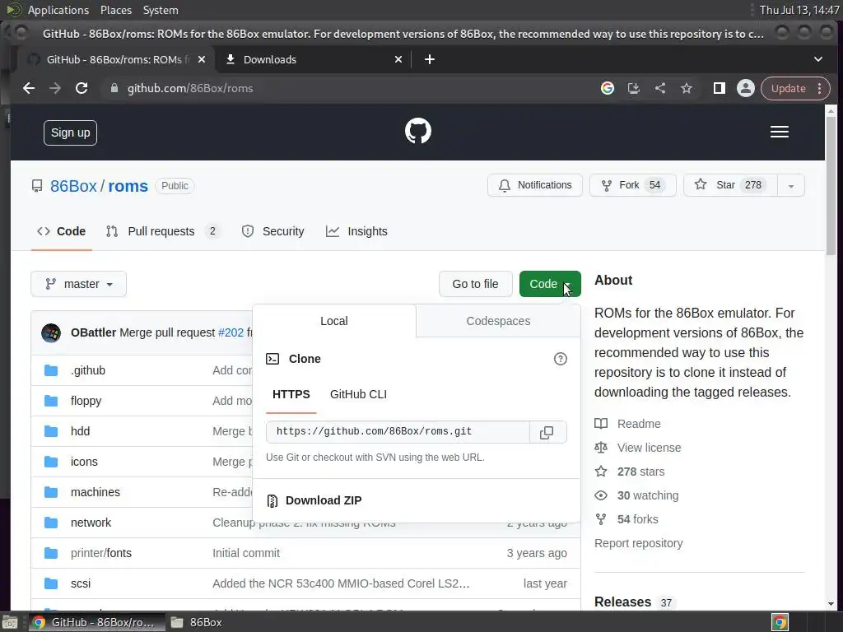Switch to the Codespaces tab
Viewport: 843px width, 632px height.
pos(498,321)
